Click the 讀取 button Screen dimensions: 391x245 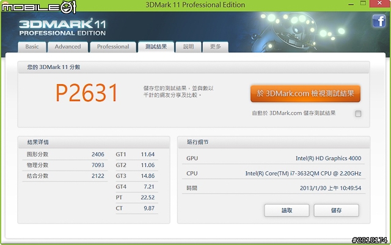pos(287,210)
